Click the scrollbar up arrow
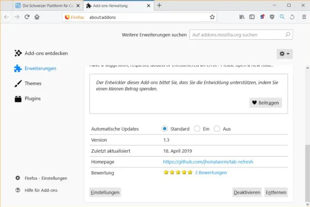The image size is (310, 207). 308,68
